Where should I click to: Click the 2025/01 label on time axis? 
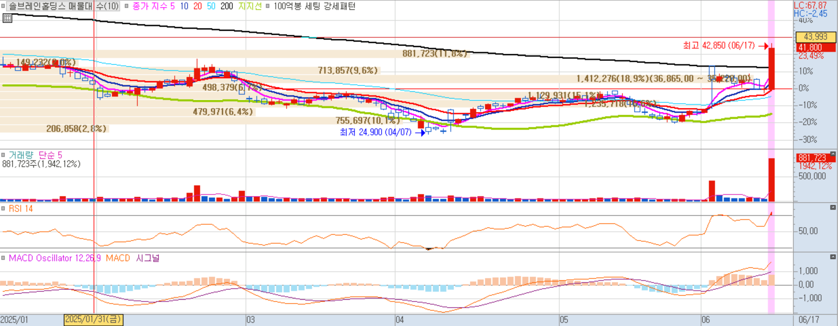coord(14,320)
